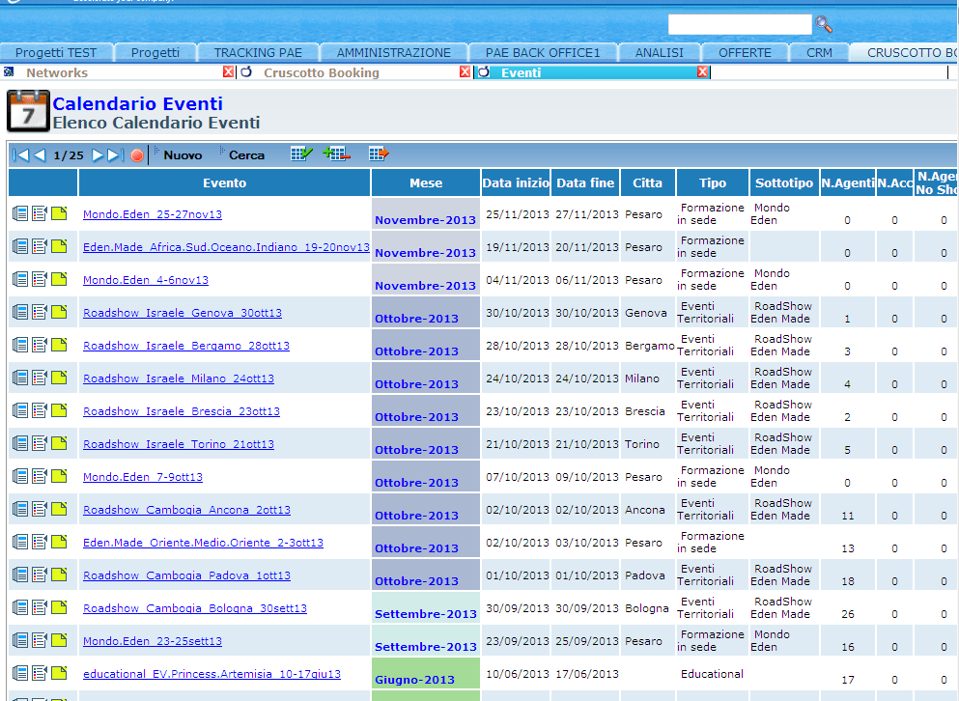Click the Educational type cell
This screenshot has width=959, height=701.
712,673
